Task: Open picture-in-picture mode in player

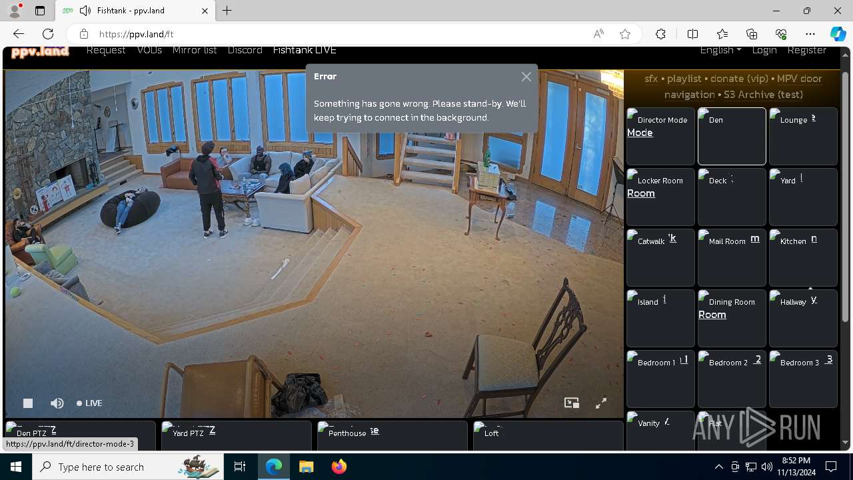Action: pyautogui.click(x=572, y=403)
